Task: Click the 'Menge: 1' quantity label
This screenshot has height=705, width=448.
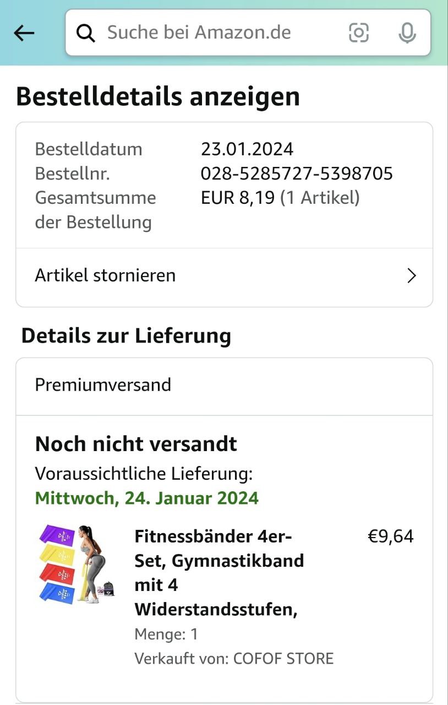Action: tap(166, 634)
